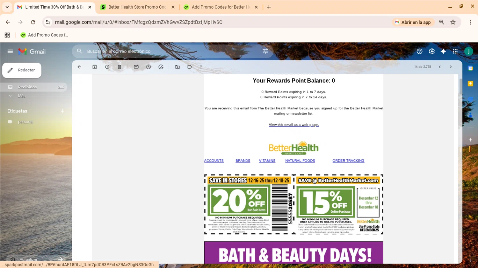
Task: Open the Move to folder icon
Action: (x=177, y=67)
